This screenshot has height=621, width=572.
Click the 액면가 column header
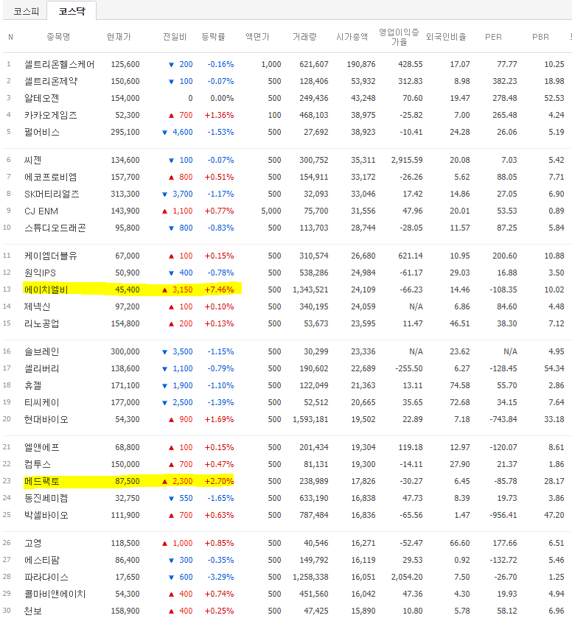coord(257,37)
